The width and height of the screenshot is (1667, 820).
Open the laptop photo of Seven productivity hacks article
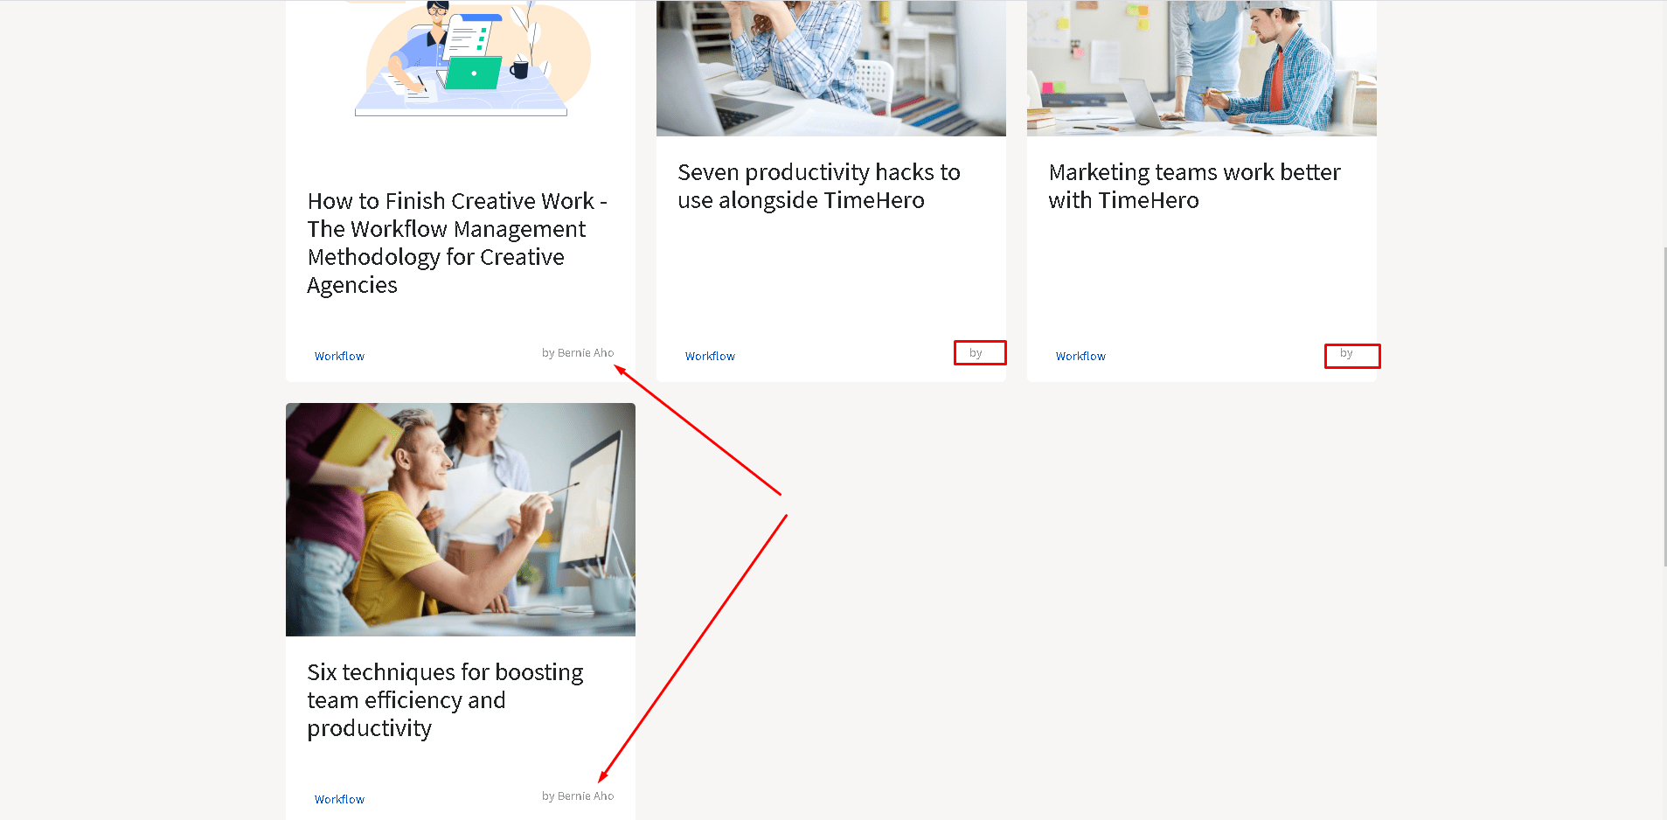(x=831, y=68)
